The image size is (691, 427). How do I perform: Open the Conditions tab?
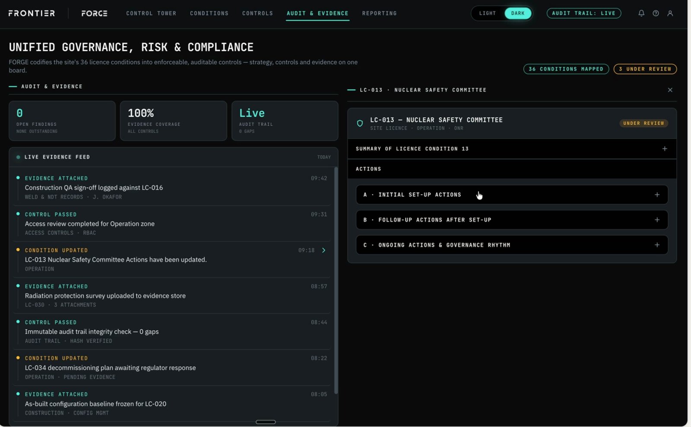209,13
